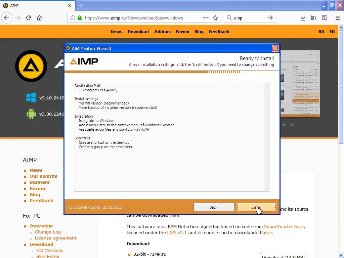Click the Back button in the setup wizard
This screenshot has height=258, width=344.
[x=213, y=207]
